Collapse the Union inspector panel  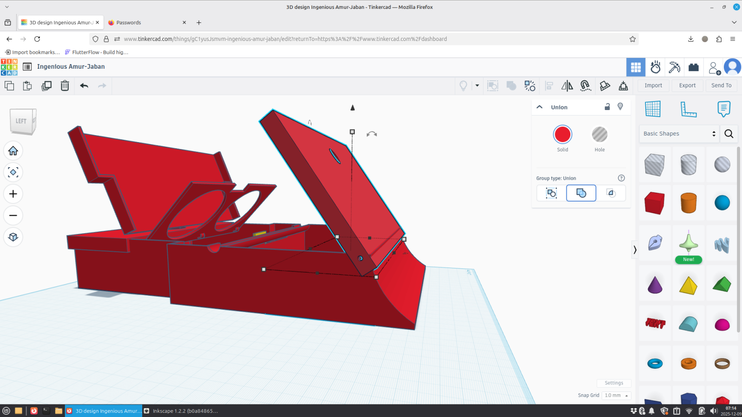click(539, 107)
